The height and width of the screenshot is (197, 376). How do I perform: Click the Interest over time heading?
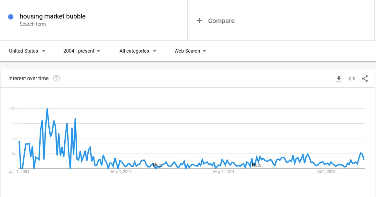coord(29,78)
